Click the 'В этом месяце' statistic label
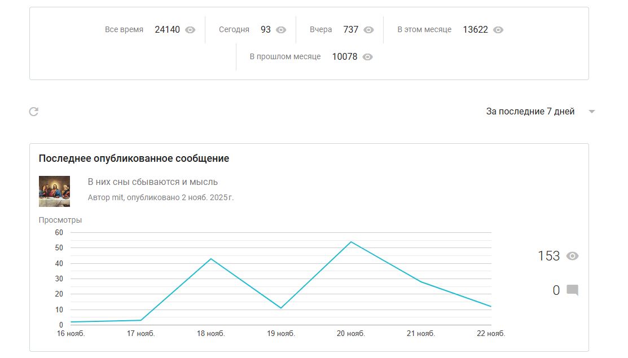Screen dimensions: 628x358 (424, 30)
